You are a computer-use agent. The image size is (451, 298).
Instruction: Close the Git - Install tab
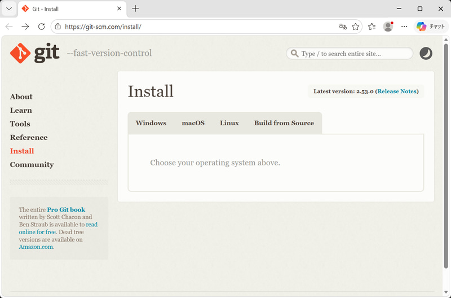pyautogui.click(x=119, y=9)
